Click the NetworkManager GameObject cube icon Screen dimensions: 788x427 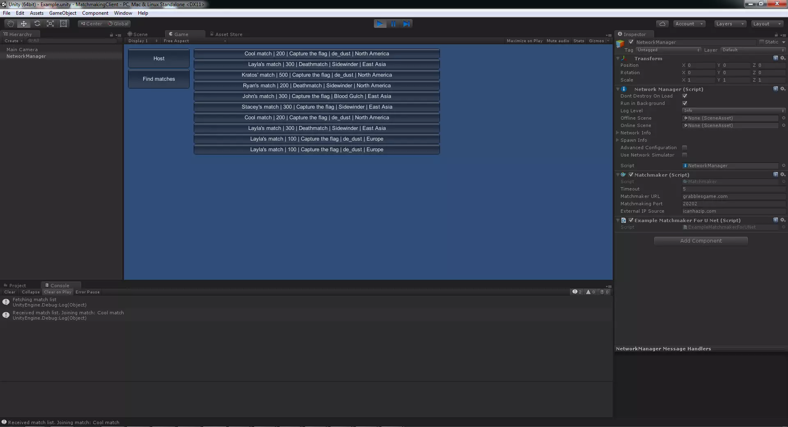pos(620,43)
